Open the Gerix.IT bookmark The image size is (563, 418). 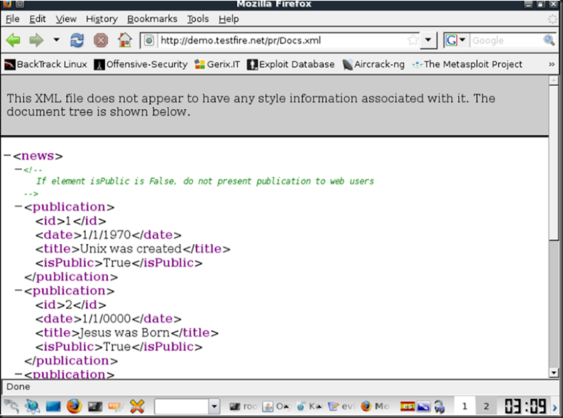[217, 64]
